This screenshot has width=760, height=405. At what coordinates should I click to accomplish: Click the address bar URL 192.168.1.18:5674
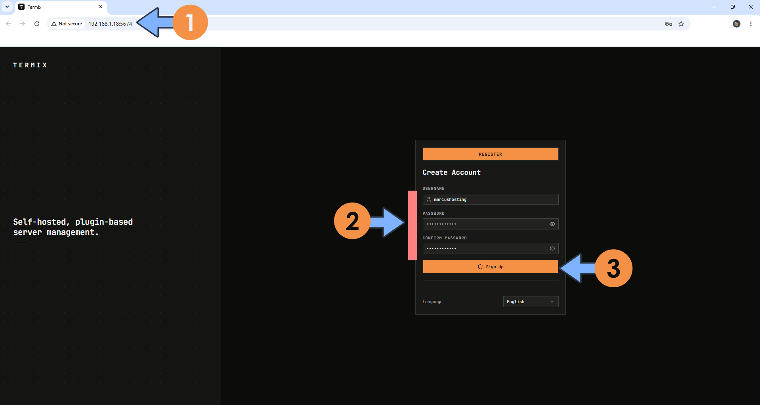pyautogui.click(x=110, y=24)
